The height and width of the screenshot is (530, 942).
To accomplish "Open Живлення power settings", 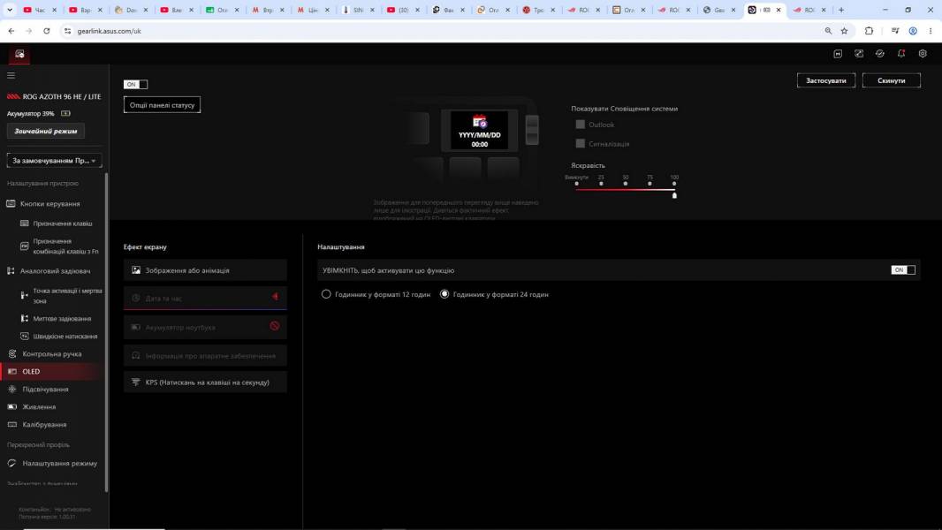I will pyautogui.click(x=39, y=407).
